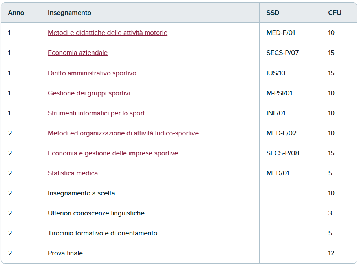This screenshot has height=266, width=359.
Task: Click the SSD column header
Action: coord(273,13)
